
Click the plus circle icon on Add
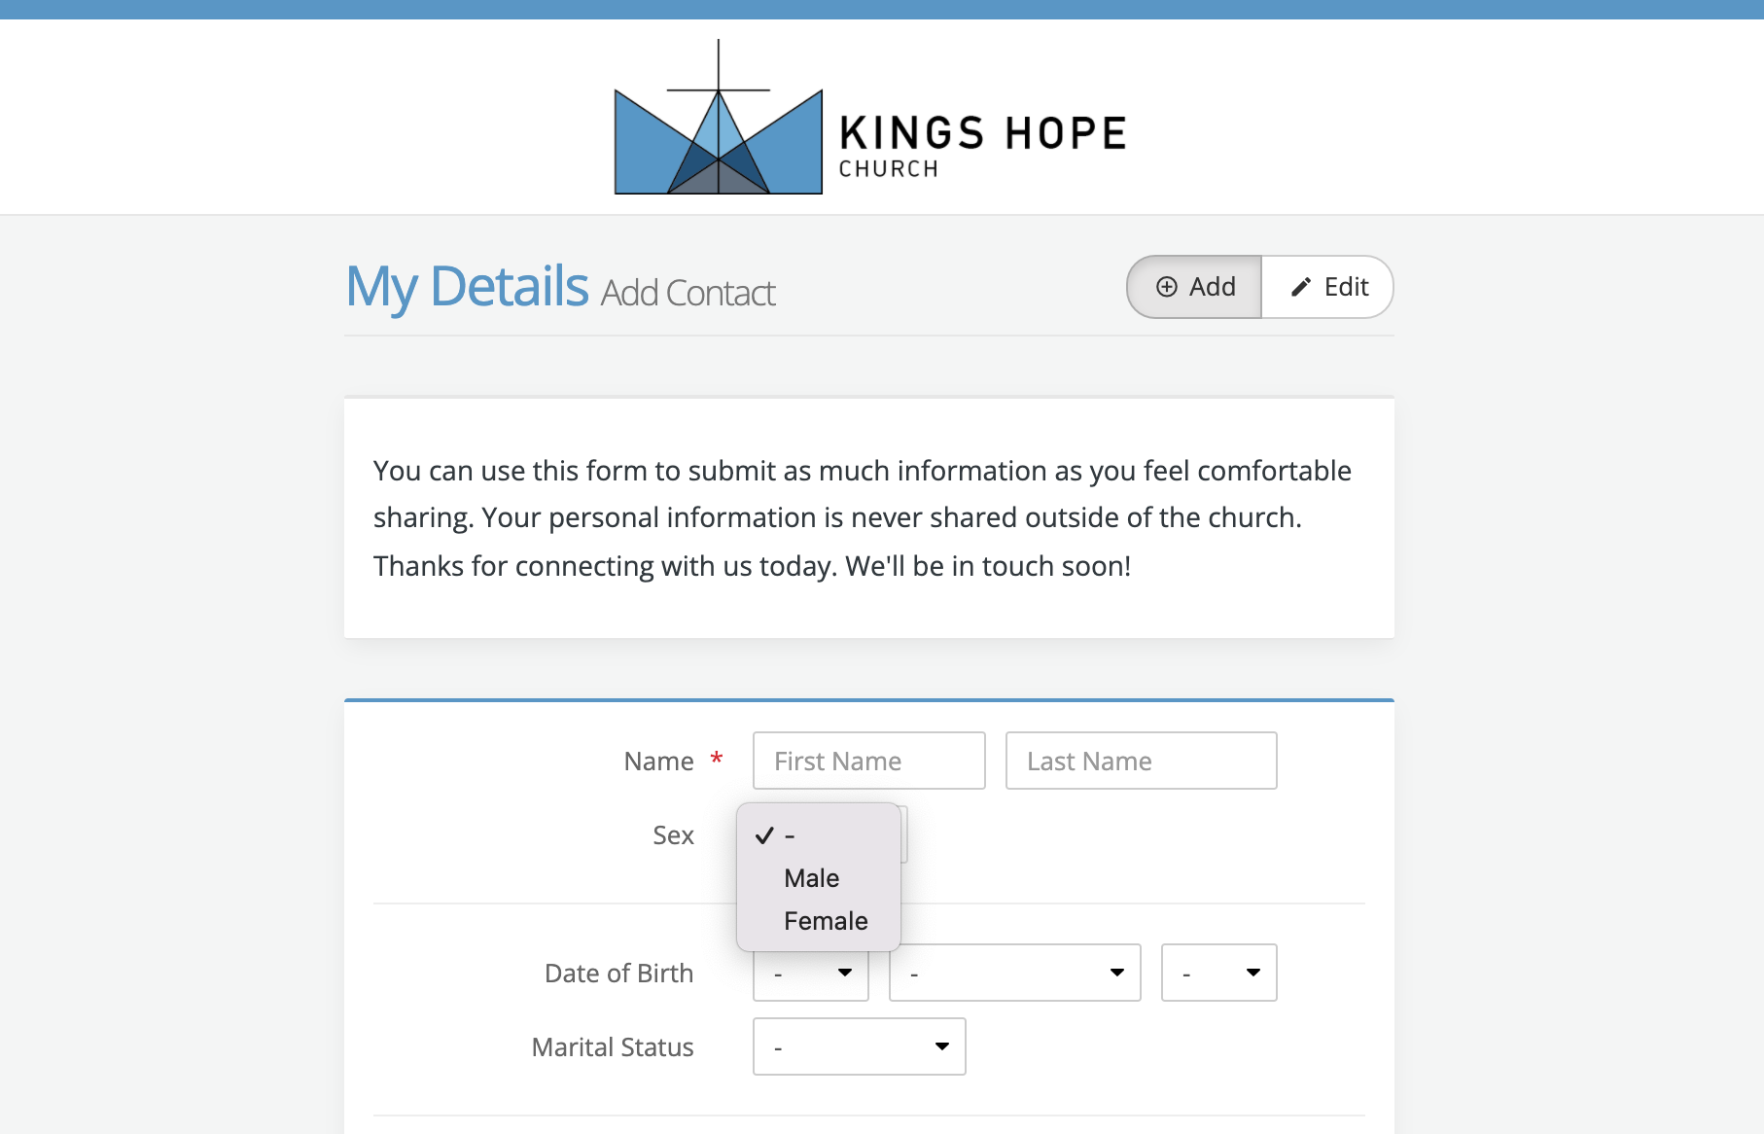tap(1167, 287)
